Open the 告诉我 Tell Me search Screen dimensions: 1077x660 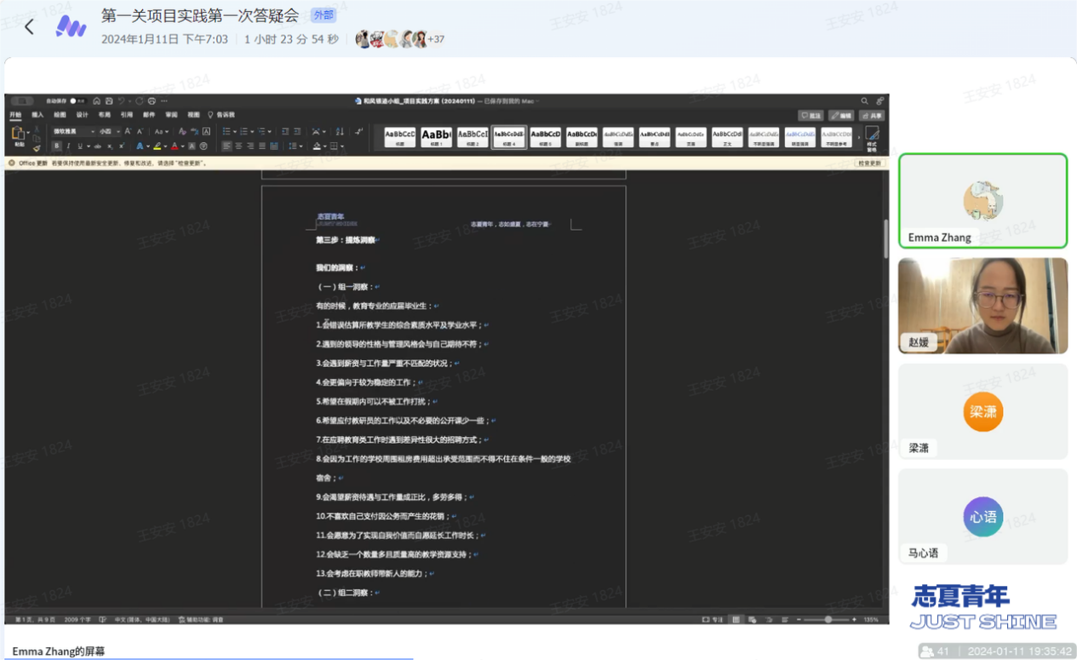click(221, 115)
